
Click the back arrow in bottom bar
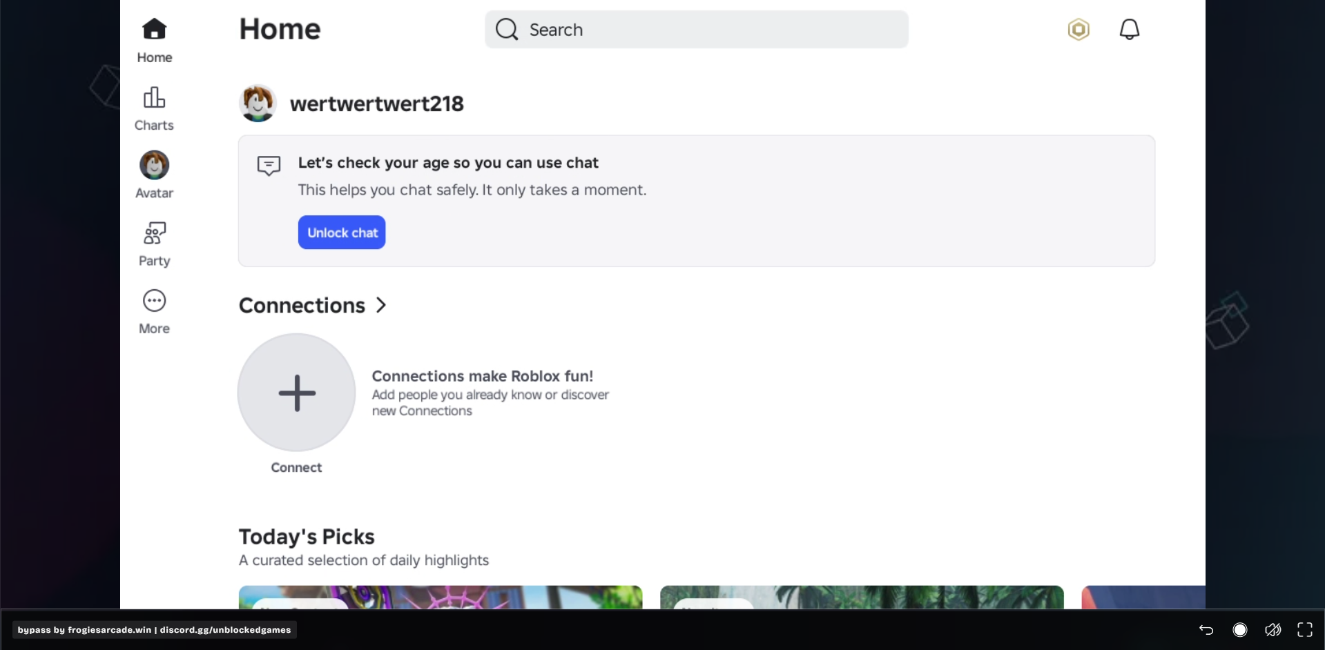(x=1206, y=629)
